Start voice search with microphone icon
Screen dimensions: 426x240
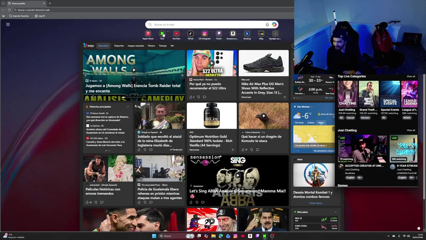coord(267,24)
